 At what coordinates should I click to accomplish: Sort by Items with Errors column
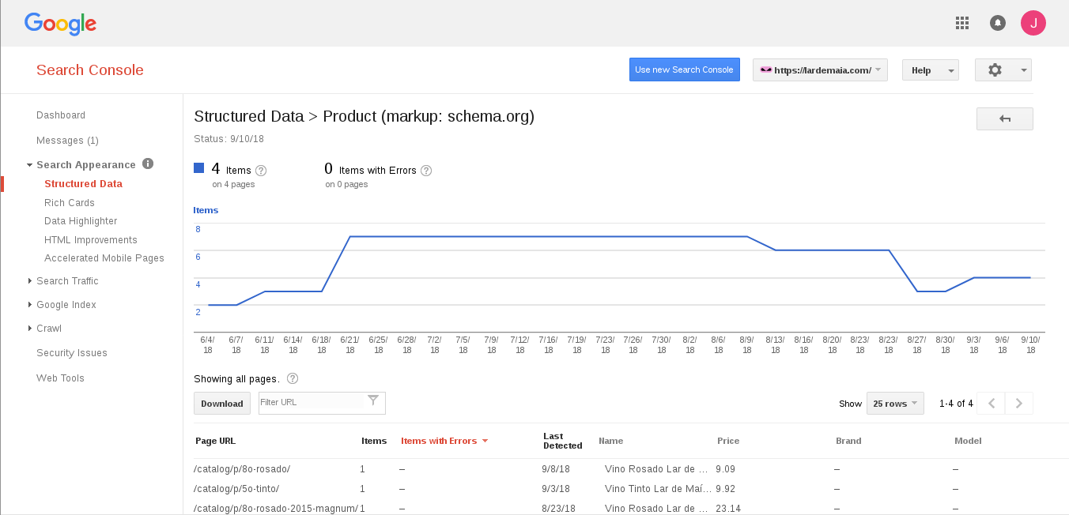click(444, 441)
